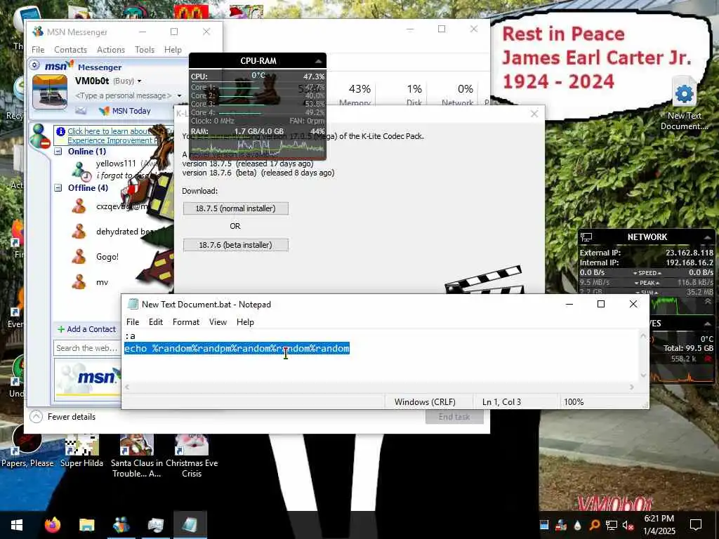Select the mv contact icon
The height and width of the screenshot is (539, 719).
79,282
